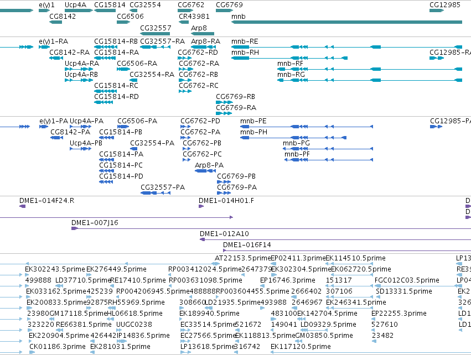Select transcript CG6769-RA glyph
This screenshot has height=355, width=471.
point(224,113)
